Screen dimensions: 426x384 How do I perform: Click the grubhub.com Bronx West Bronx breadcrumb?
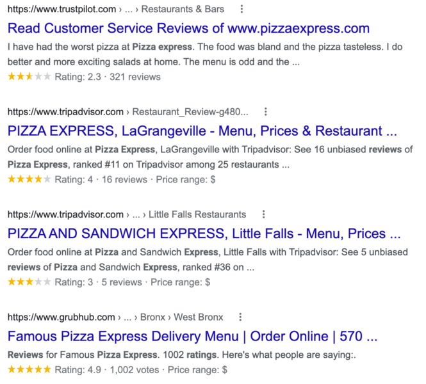(115, 317)
